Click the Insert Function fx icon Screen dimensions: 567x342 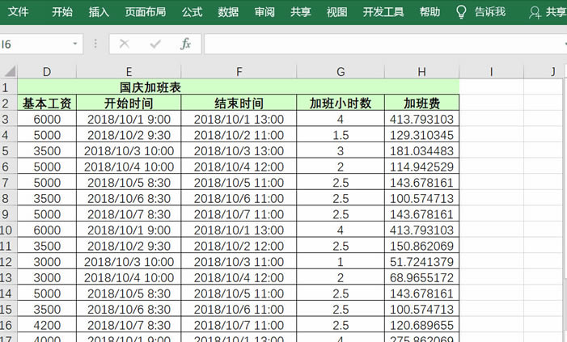click(185, 44)
